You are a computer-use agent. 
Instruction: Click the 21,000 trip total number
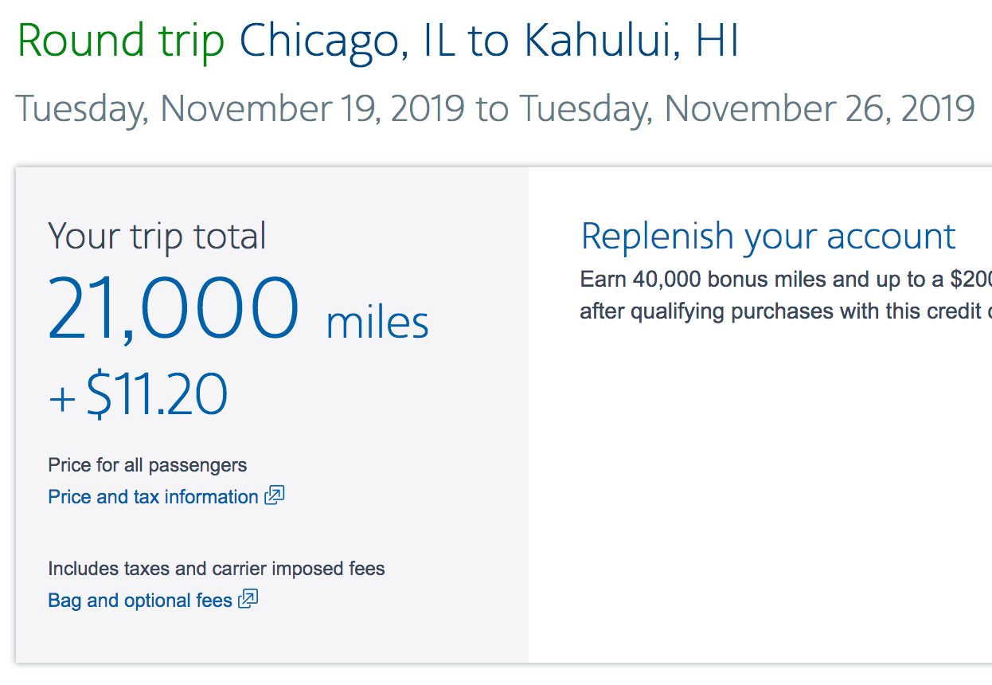[174, 310]
